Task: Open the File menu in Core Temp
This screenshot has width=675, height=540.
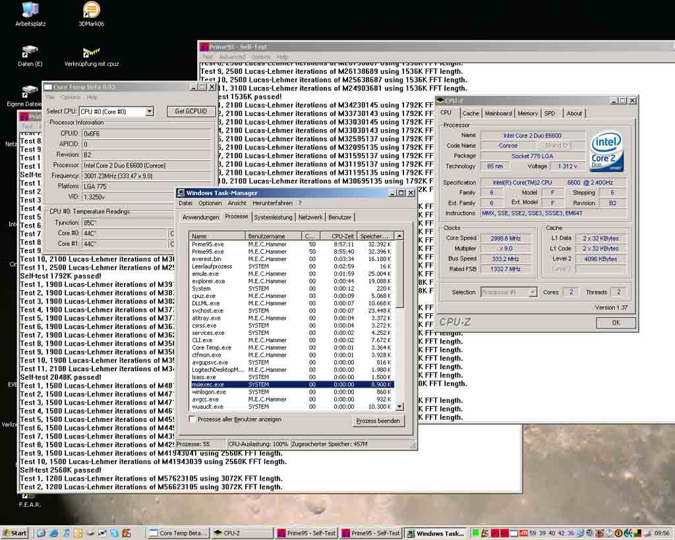Action: coord(50,98)
